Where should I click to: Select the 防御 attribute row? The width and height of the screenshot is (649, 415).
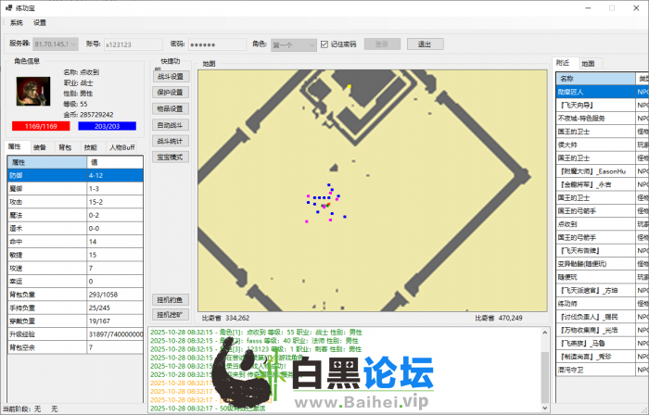pos(74,174)
